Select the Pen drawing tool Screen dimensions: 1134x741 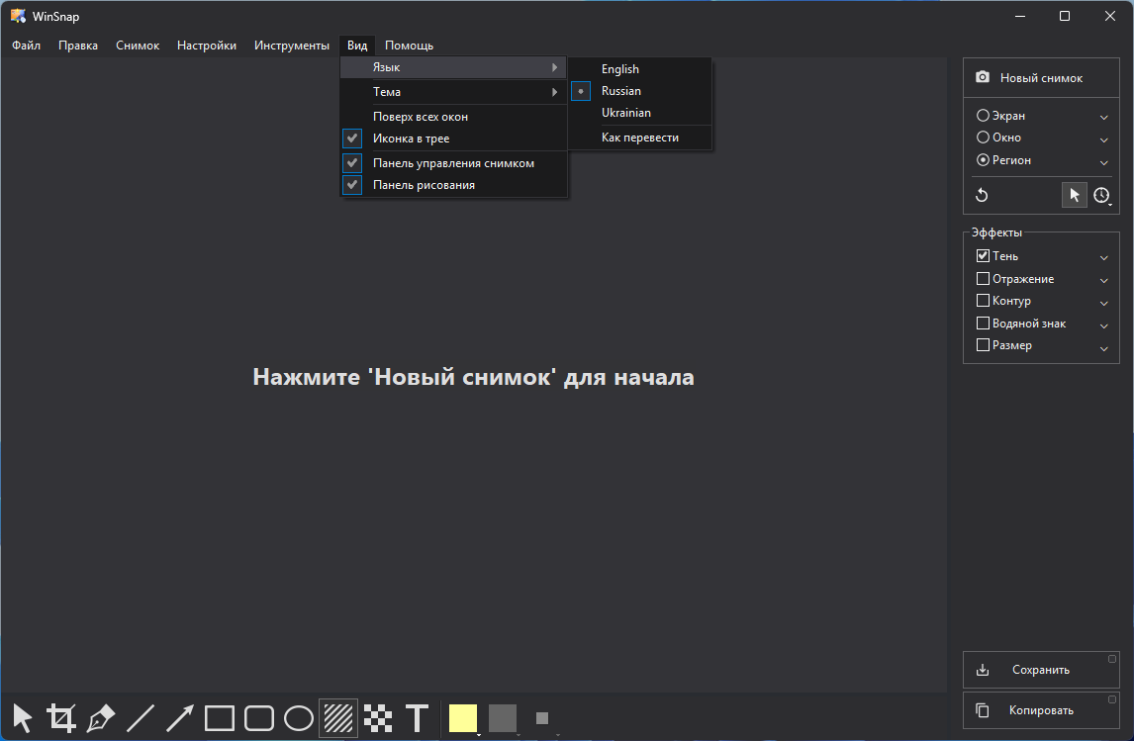click(101, 718)
